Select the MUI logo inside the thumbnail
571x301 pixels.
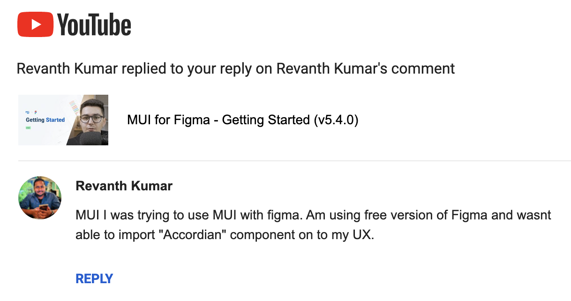click(28, 112)
